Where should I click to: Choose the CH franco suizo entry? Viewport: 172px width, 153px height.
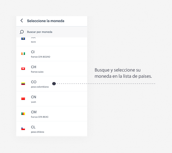(x=52, y=69)
